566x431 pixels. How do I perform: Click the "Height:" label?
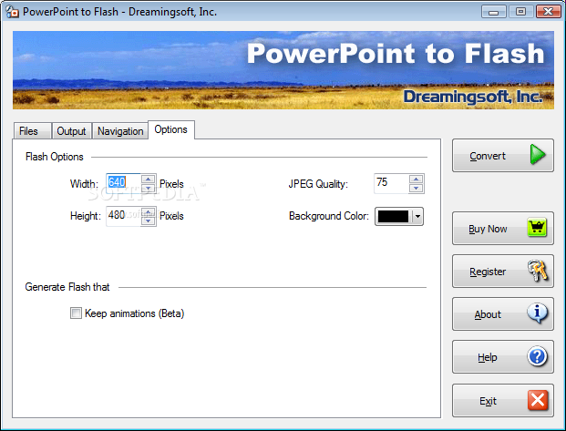(86, 216)
